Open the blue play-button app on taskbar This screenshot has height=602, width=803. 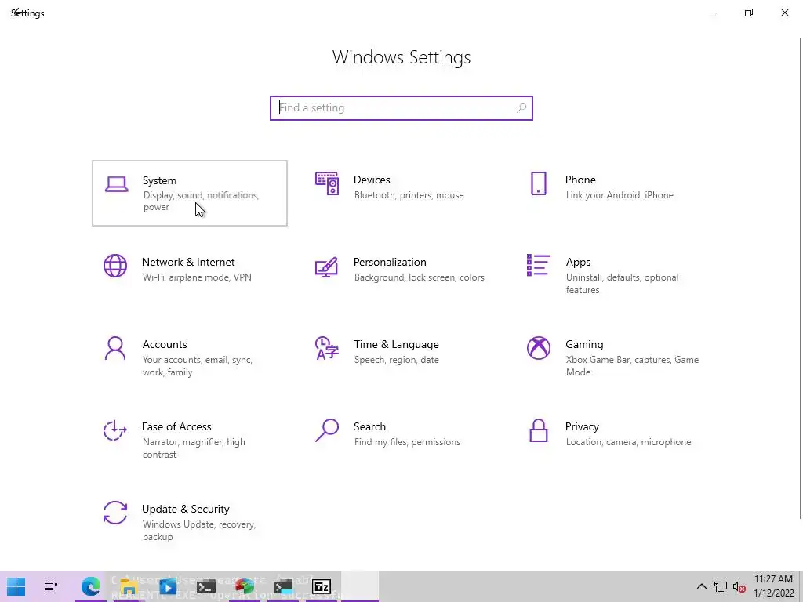pyautogui.click(x=168, y=586)
